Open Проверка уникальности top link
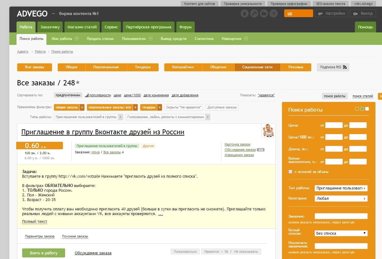The width and height of the screenshot is (382, 259). point(243,4)
